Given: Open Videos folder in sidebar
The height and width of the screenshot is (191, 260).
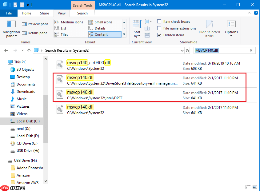Looking at the screenshot, I should click(19, 114).
